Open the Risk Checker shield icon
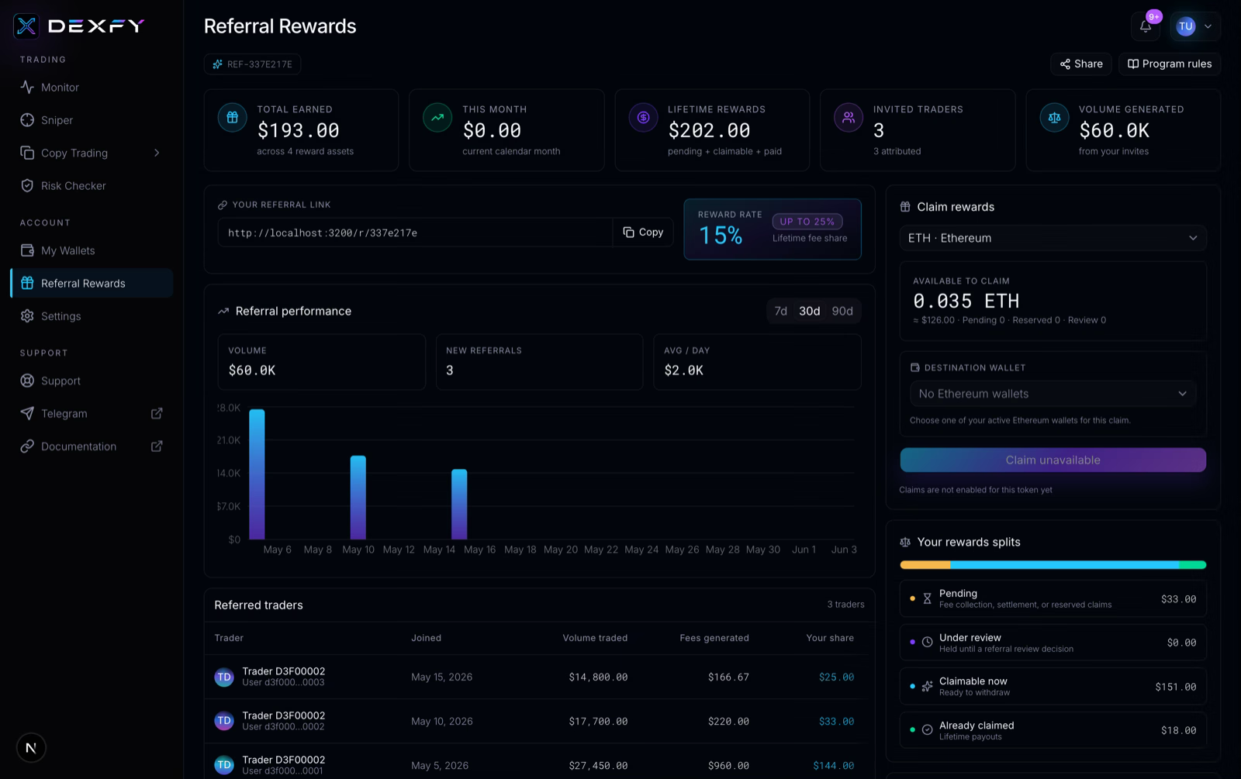The width and height of the screenshot is (1241, 779). click(27, 186)
